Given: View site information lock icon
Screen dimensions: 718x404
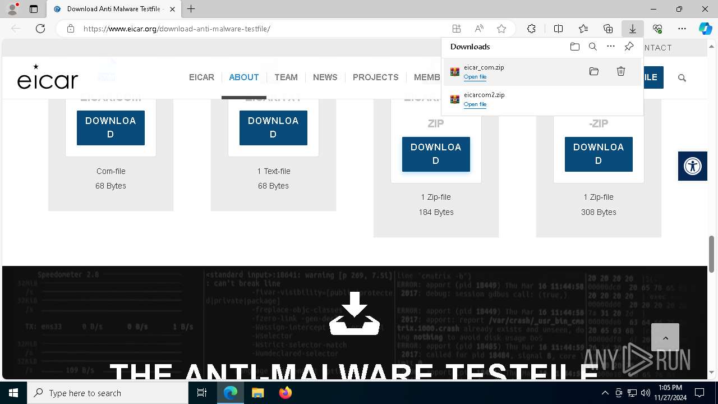Looking at the screenshot, I should (71, 29).
